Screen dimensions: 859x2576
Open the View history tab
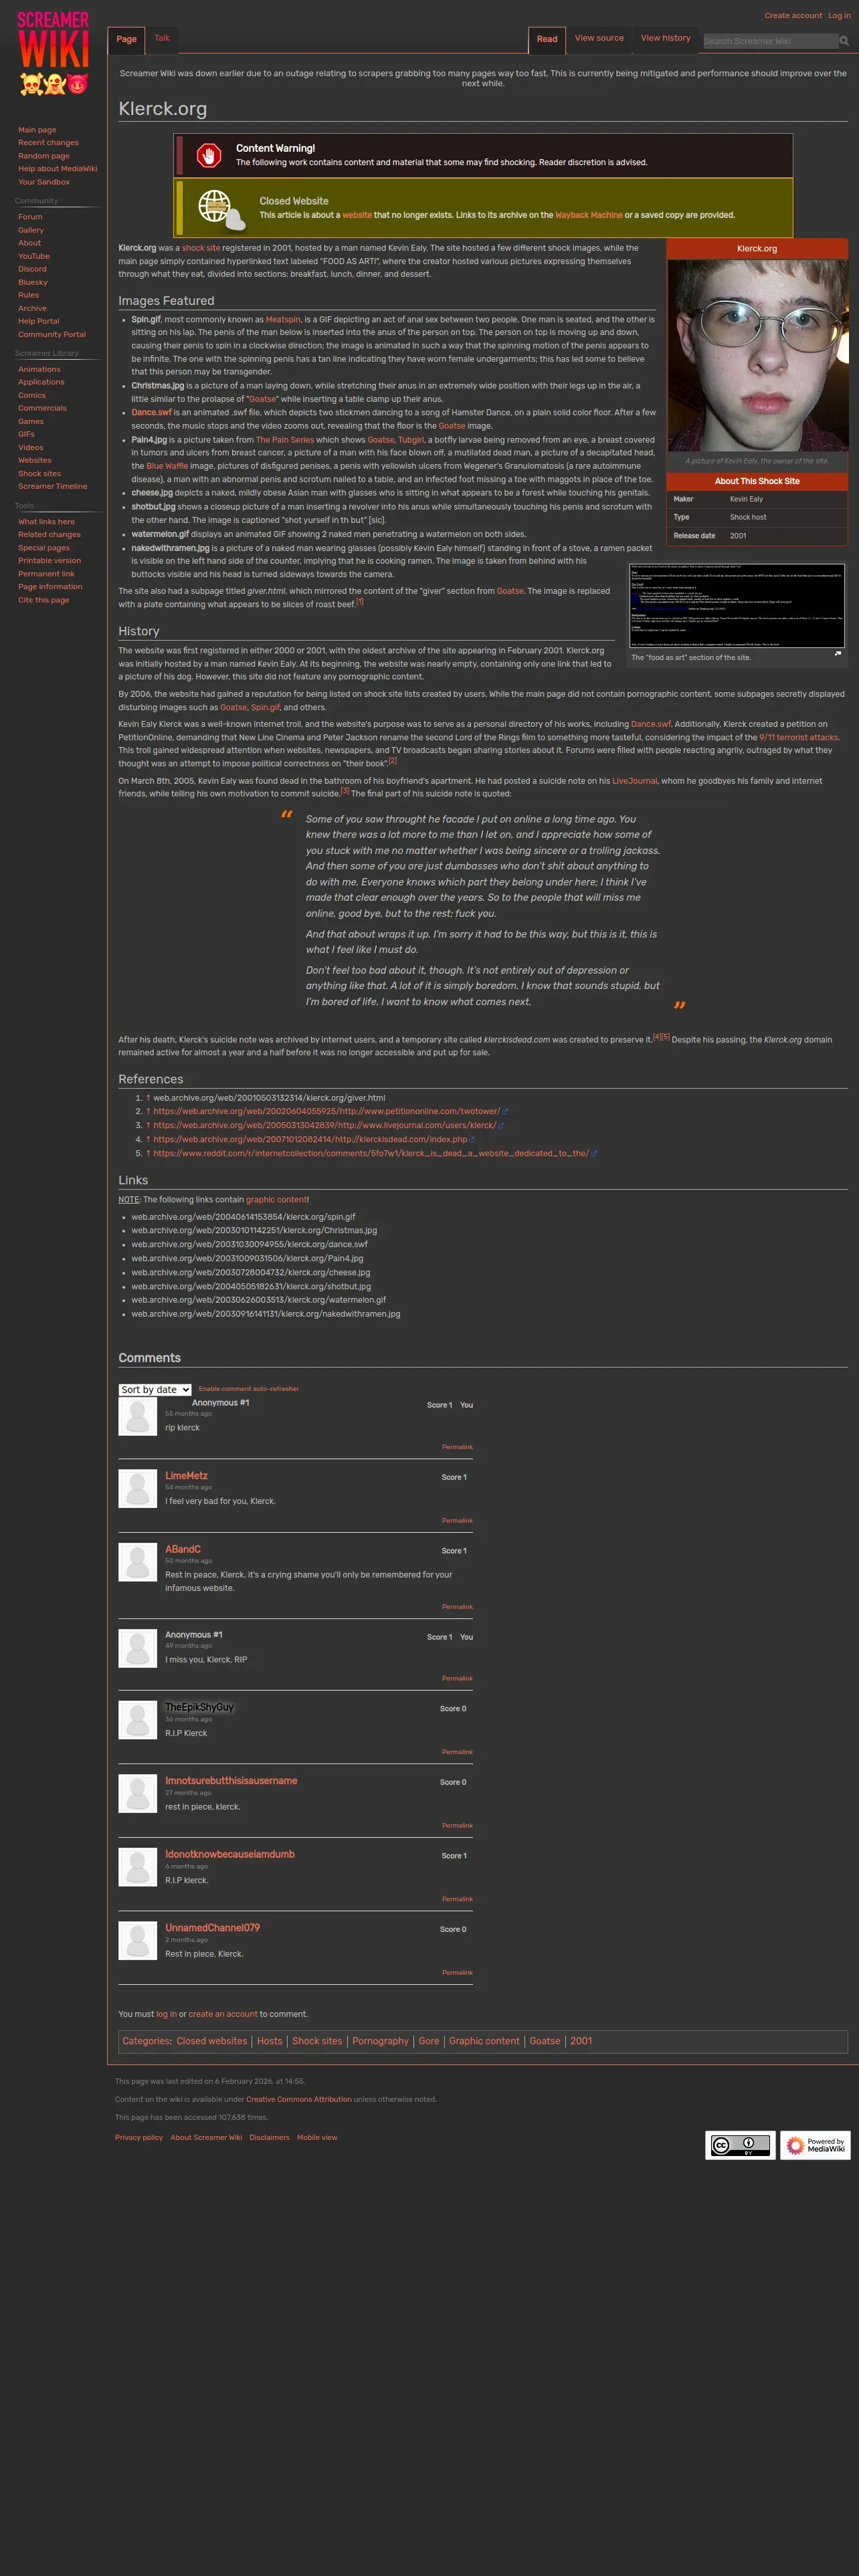click(665, 38)
